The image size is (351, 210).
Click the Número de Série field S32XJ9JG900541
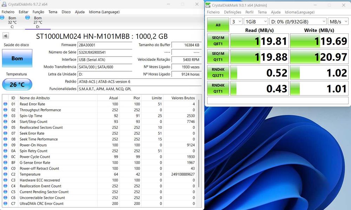105,52
